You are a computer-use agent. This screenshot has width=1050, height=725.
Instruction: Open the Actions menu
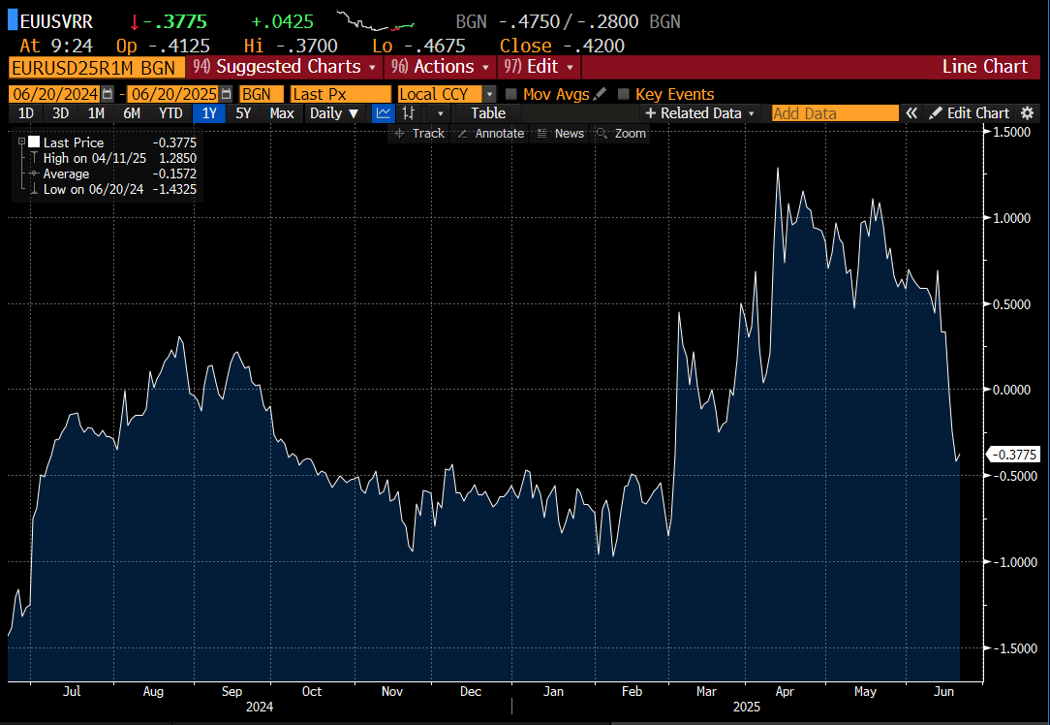[x=439, y=67]
